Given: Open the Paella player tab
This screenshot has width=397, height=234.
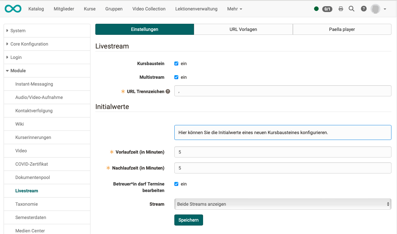Looking at the screenshot, I should point(342,29).
